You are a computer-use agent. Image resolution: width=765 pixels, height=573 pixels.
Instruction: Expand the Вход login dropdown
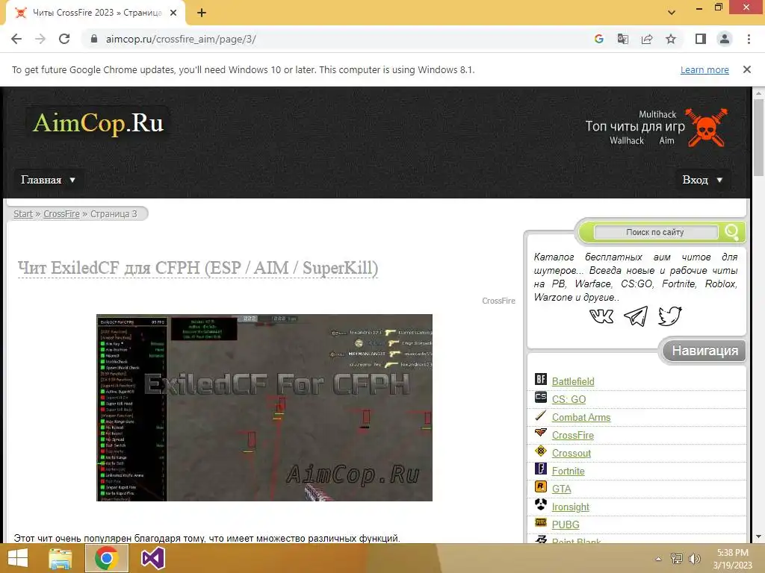coord(702,180)
